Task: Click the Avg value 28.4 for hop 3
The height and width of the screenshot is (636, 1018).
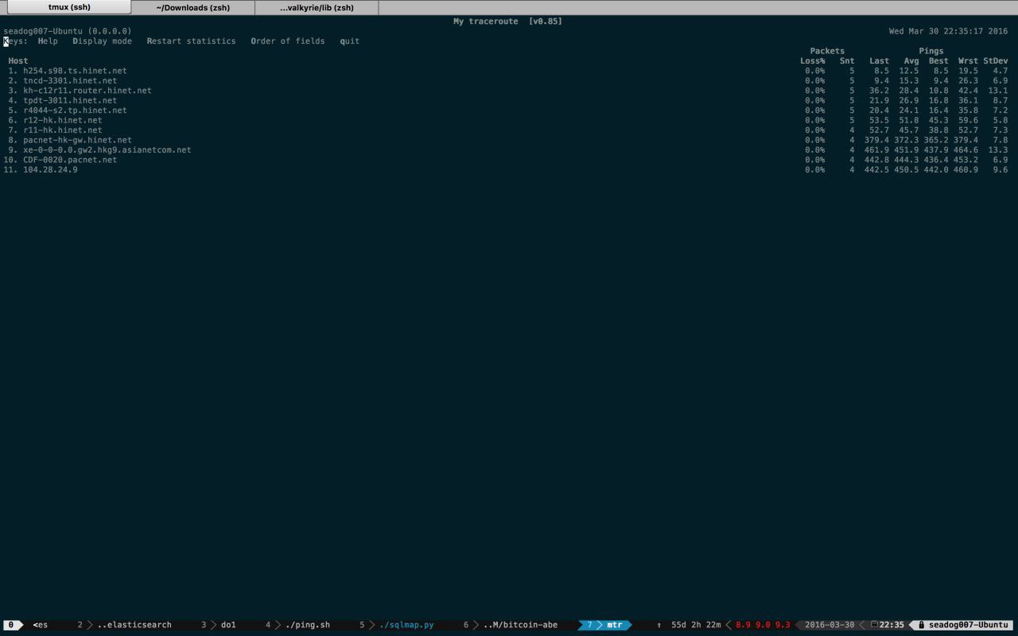Action: 909,91
